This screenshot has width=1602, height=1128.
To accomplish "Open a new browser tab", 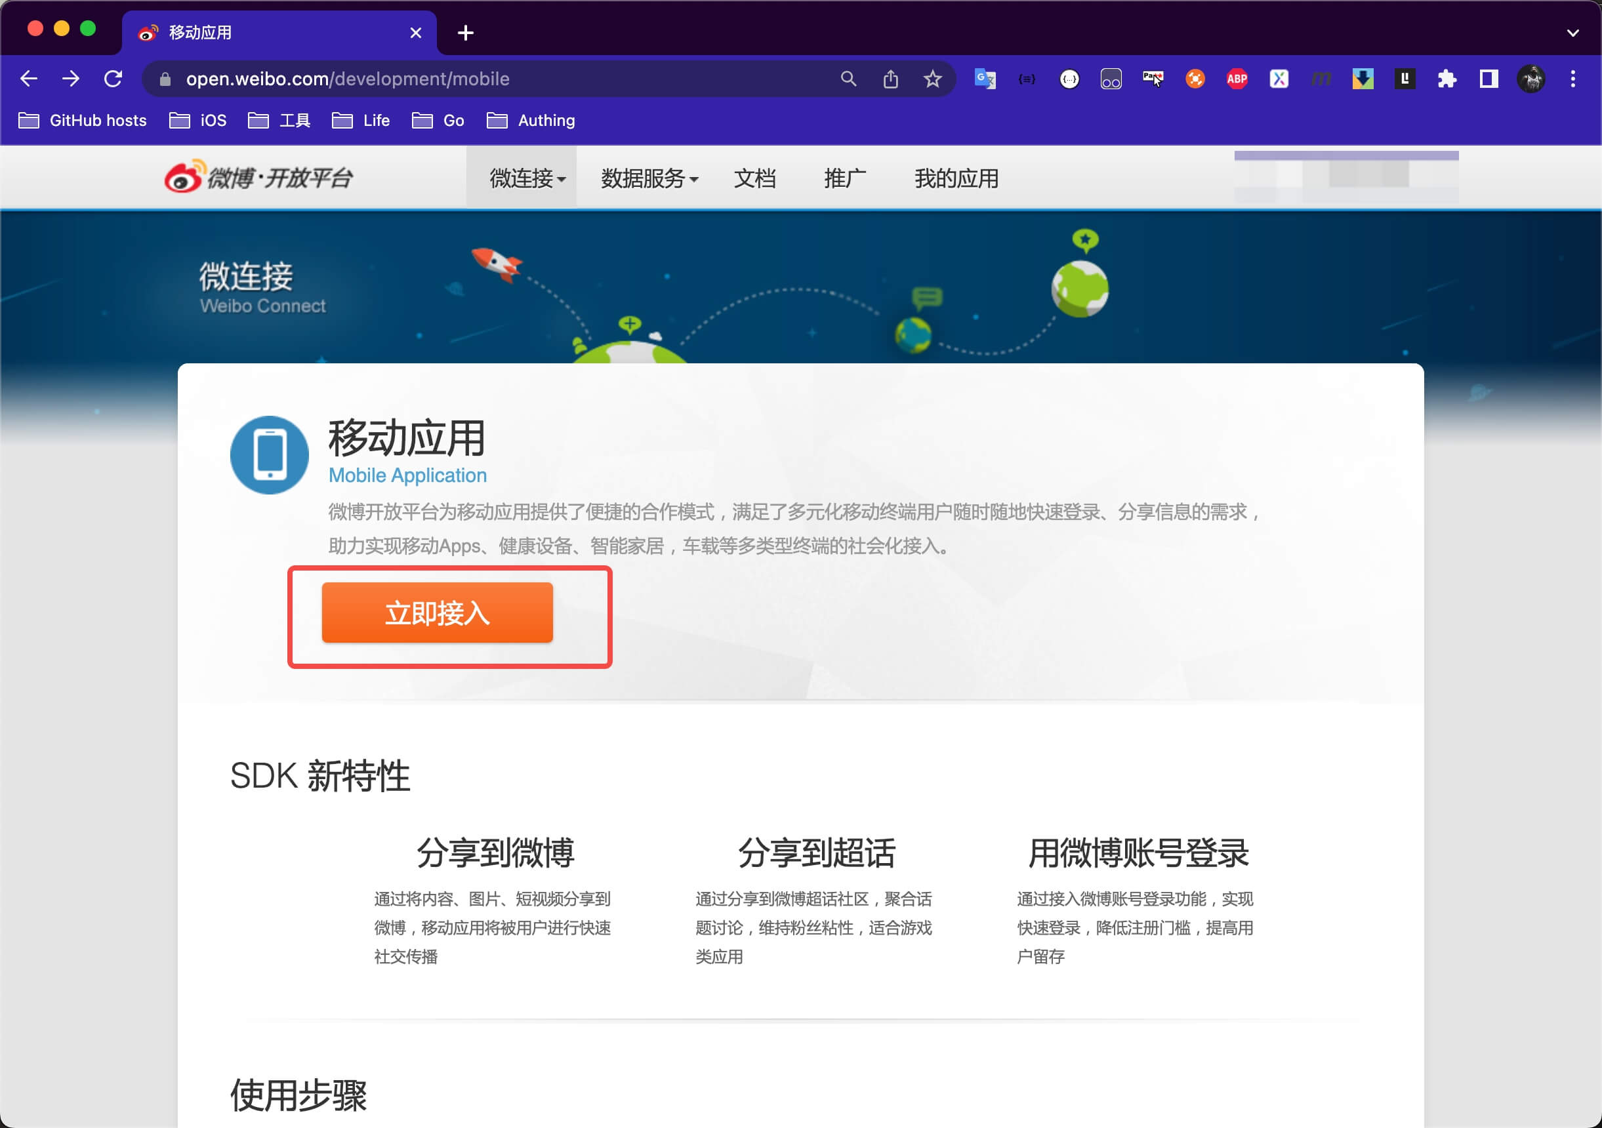I will click(x=465, y=33).
